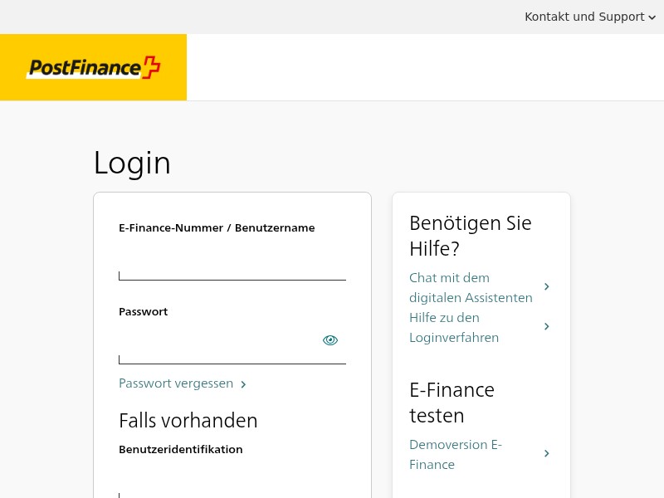Click chevron beside digital assistant chat link
Screen dimensions: 664x498
[547, 286]
